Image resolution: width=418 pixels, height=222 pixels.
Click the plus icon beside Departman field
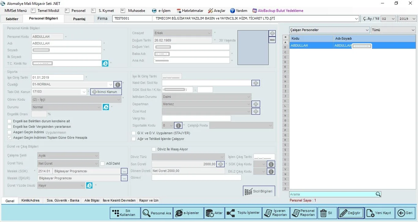click(256, 104)
